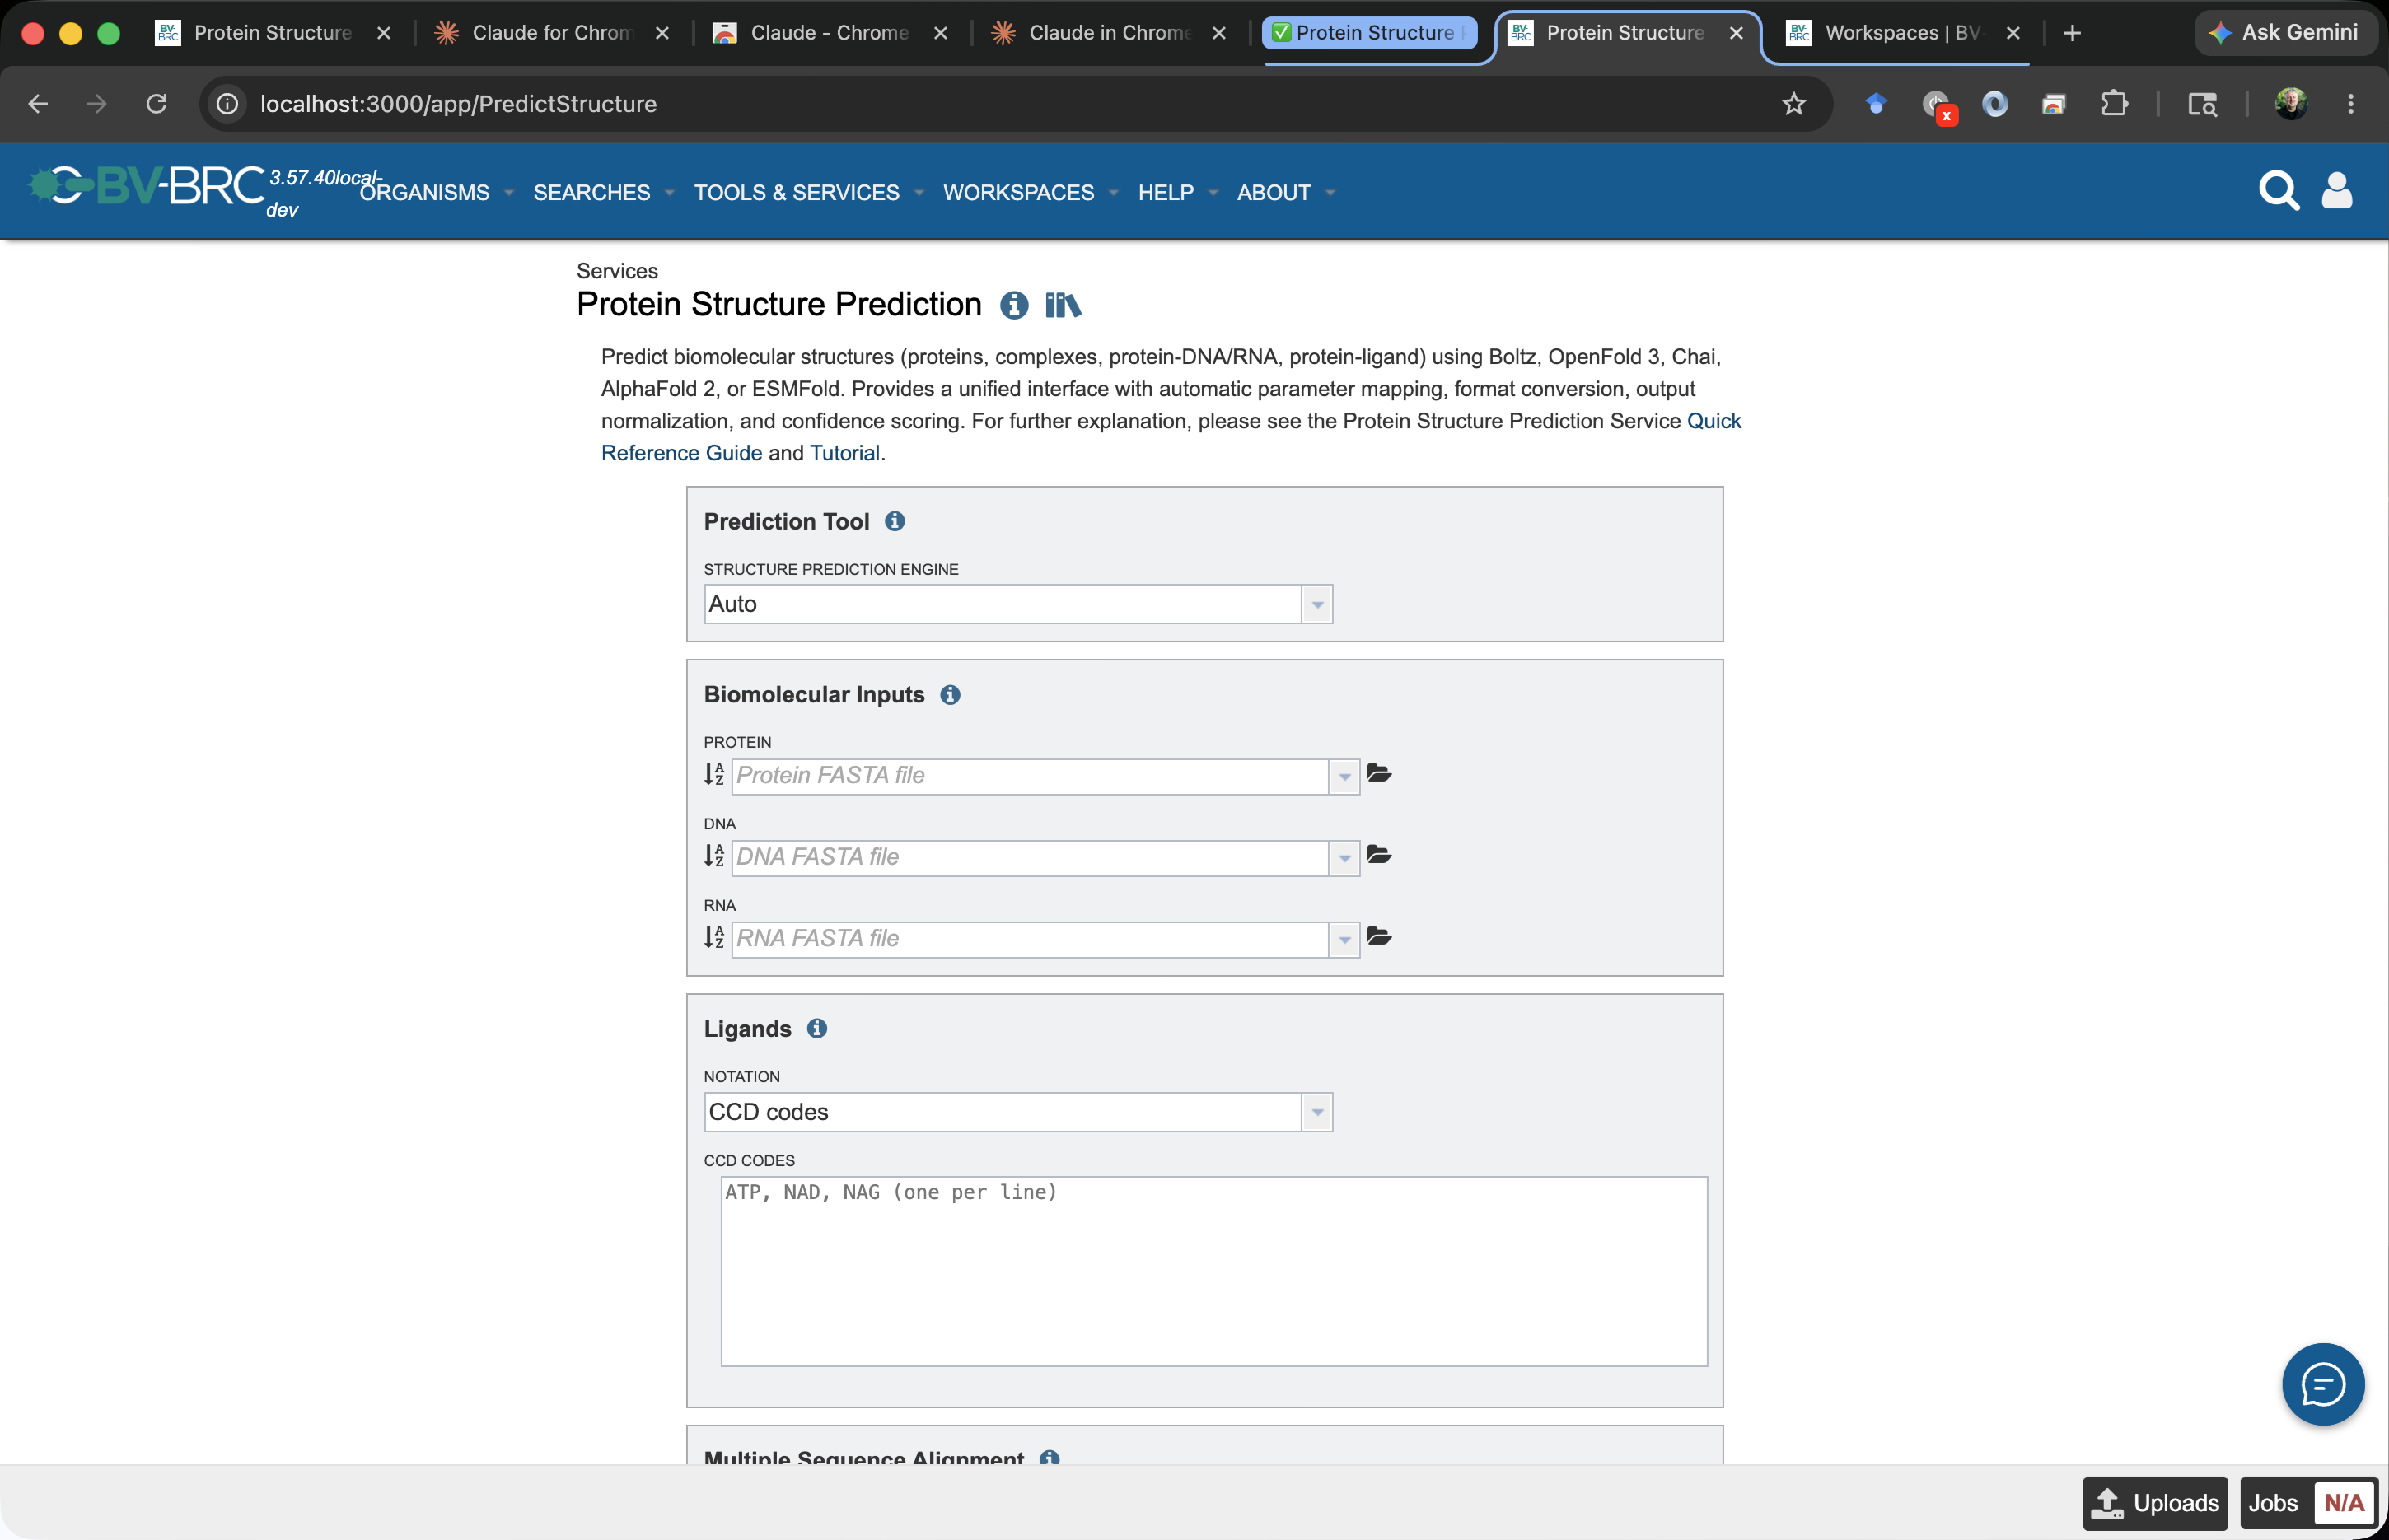Viewport: 2389px width, 1540px height.
Task: Bookmark this page with star icon
Action: (x=1793, y=104)
